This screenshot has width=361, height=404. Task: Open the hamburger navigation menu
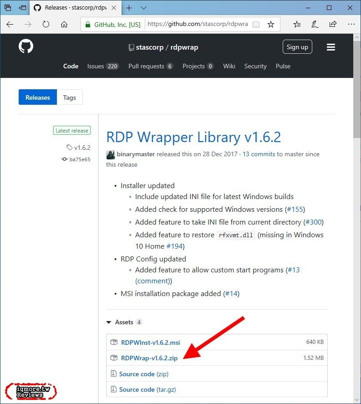[331, 47]
